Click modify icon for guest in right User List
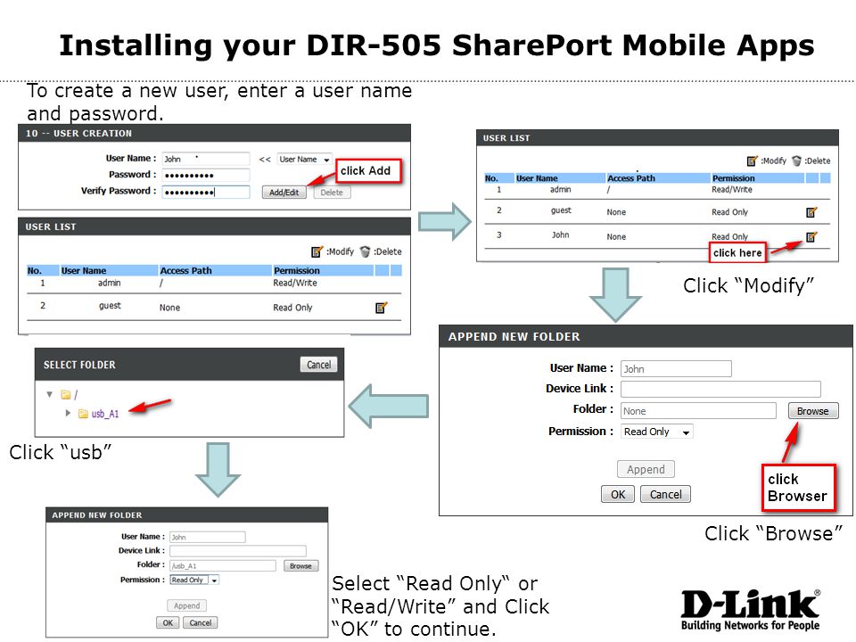Viewport: 856px width, 642px height. coord(811,212)
